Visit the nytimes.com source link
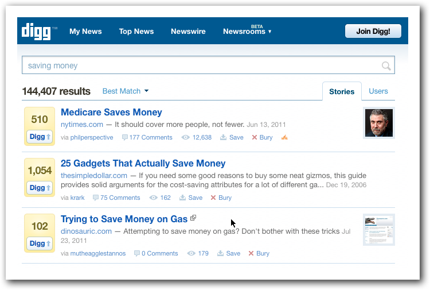 [82, 125]
